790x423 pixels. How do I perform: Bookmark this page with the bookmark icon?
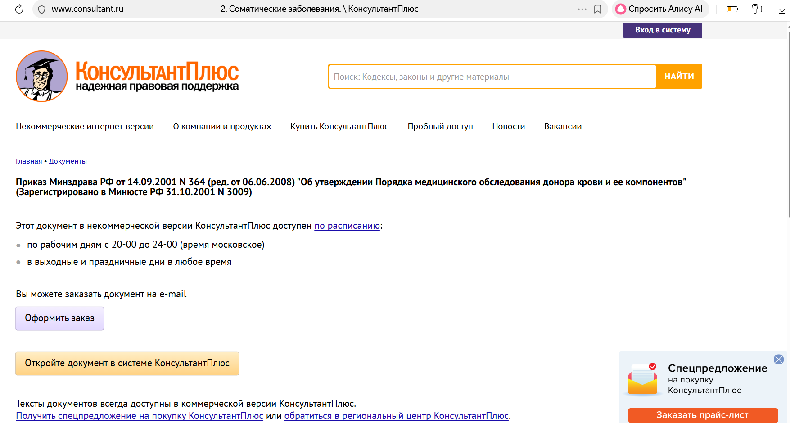click(x=598, y=9)
